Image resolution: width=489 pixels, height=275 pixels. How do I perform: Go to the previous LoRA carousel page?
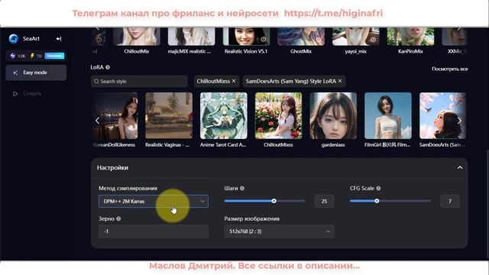tap(97, 121)
